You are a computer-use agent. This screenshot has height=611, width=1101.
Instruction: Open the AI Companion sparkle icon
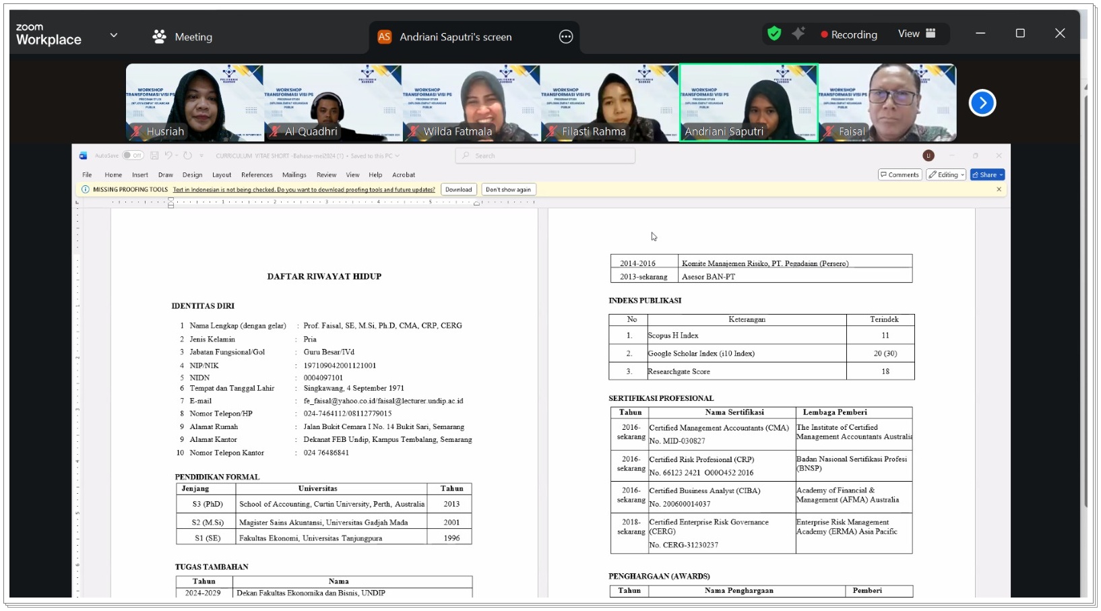[798, 34]
